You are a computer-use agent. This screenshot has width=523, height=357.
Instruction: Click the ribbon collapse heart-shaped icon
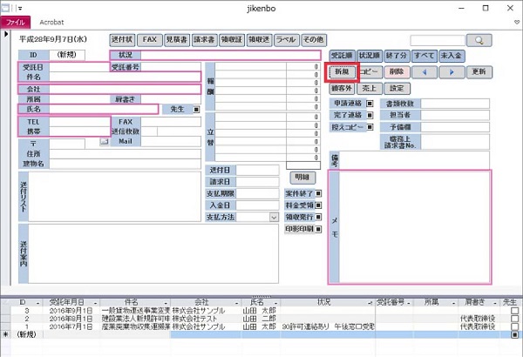(517, 23)
